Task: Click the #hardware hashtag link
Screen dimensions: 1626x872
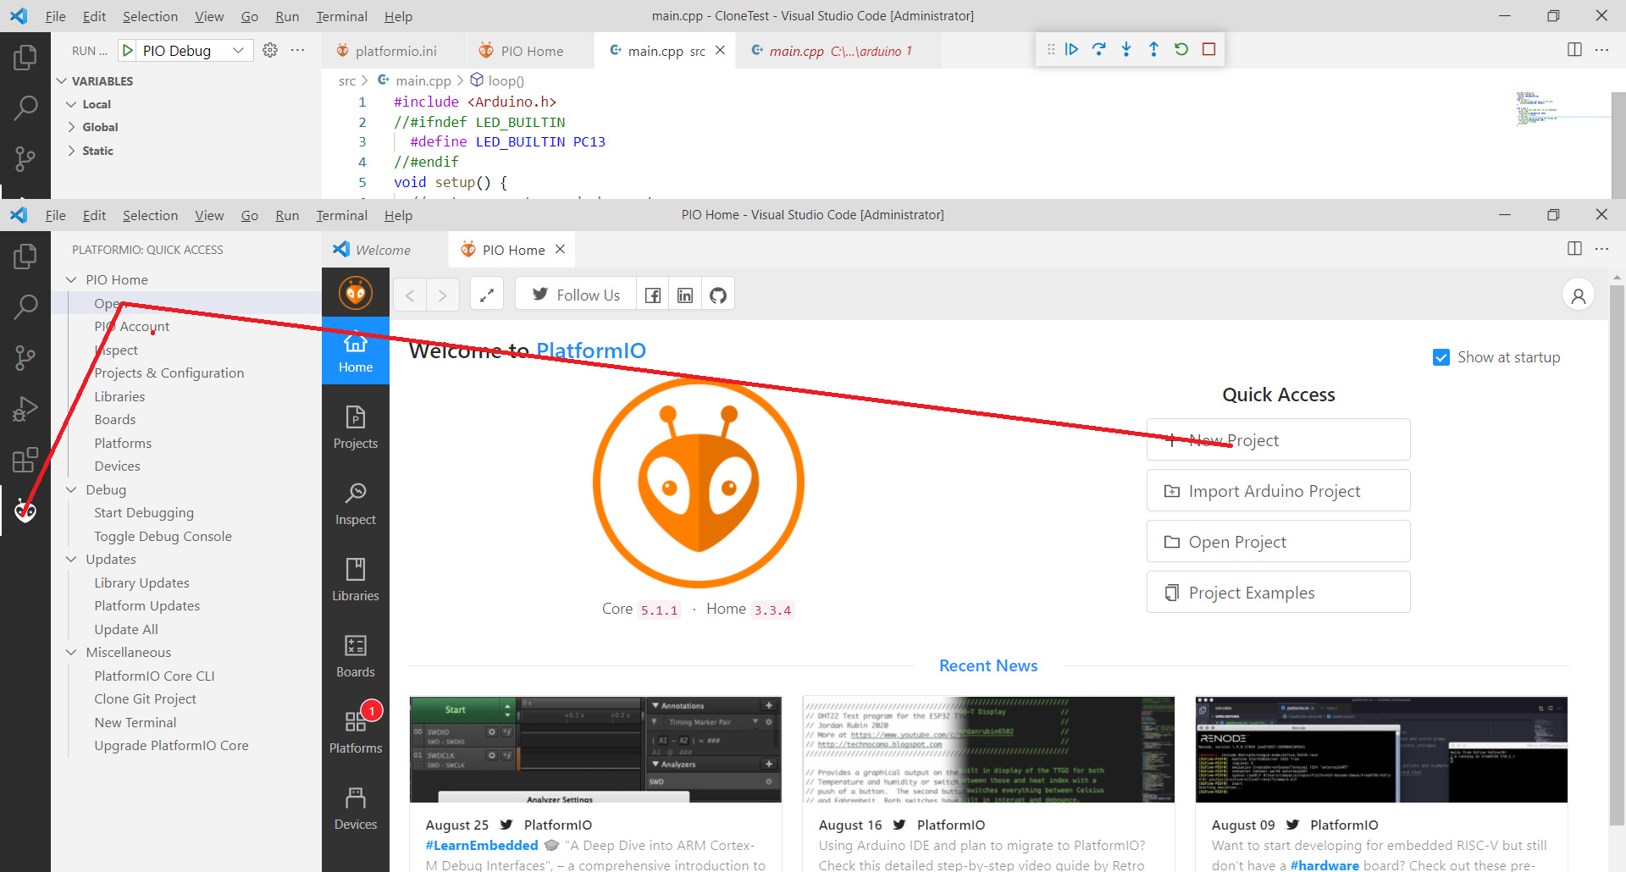Action: click(1325, 864)
